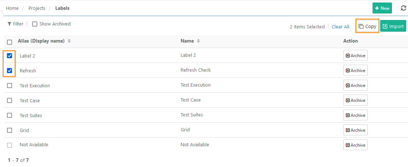Viewport: 408px width, 167px height.
Task: Enable the Show Archived checkbox
Action: [x=35, y=24]
